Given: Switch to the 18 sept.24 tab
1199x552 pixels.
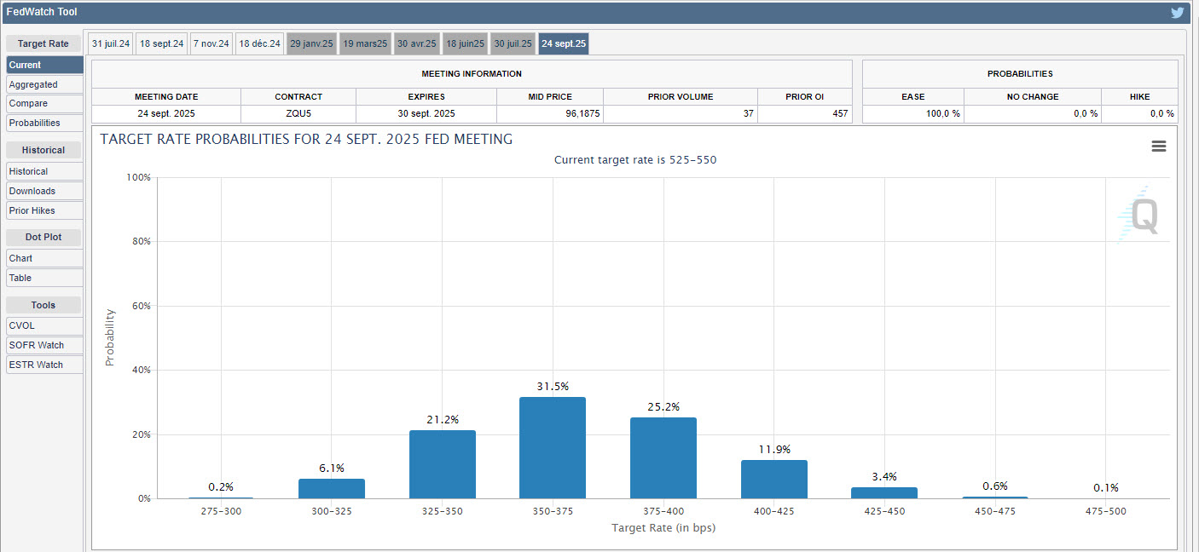Looking at the screenshot, I should (x=161, y=43).
